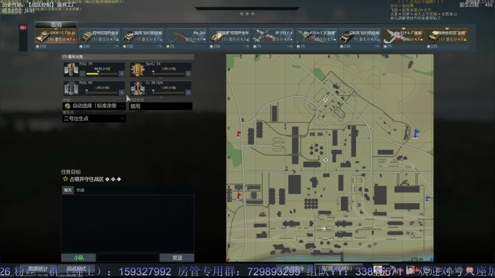Screen dimensions: 495x278
Task: Decrease Gr. 38 Hl/B ammo count
Action: pyautogui.click(x=149, y=93)
